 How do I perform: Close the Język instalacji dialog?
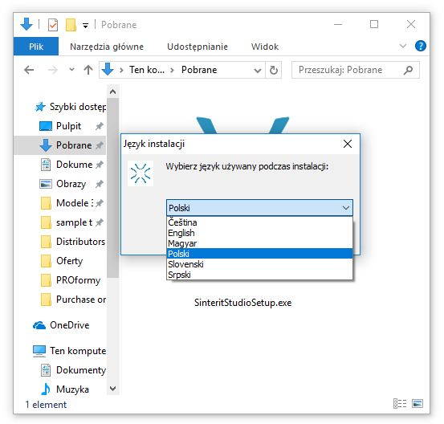click(x=348, y=144)
